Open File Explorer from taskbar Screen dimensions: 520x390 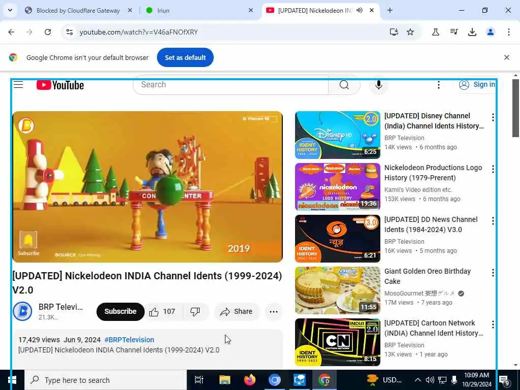click(224, 380)
